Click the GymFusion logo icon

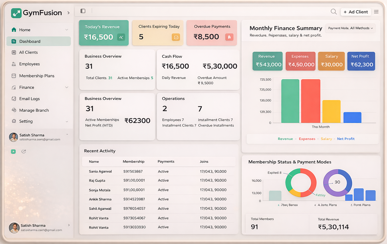tap(16, 13)
